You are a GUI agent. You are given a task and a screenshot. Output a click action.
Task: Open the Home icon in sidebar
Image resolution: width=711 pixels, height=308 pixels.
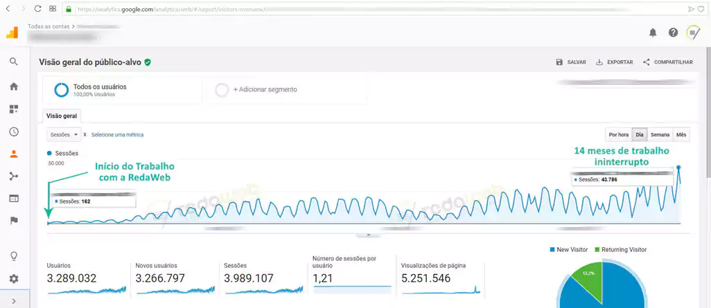13,87
